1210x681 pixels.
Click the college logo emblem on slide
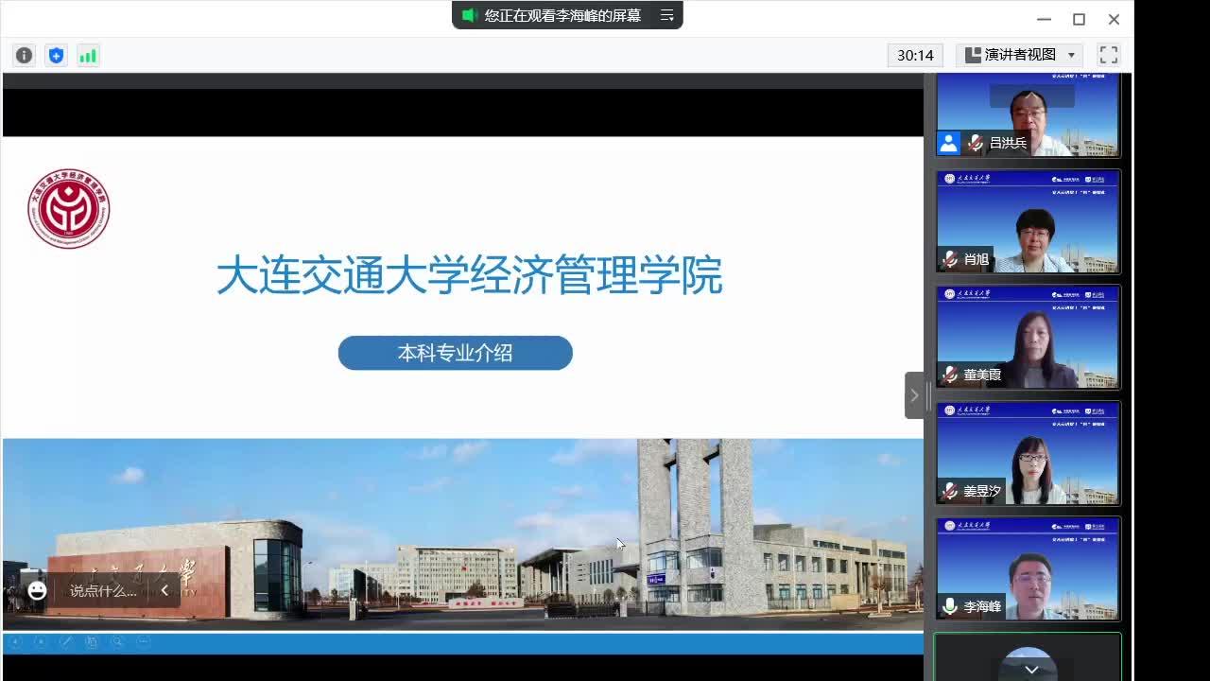69,209
